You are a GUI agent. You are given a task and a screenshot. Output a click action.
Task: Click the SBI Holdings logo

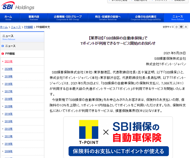[x=17, y=6]
